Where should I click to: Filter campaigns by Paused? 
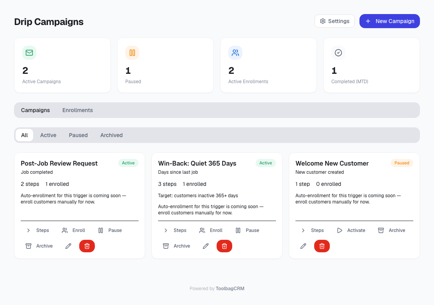[78, 135]
